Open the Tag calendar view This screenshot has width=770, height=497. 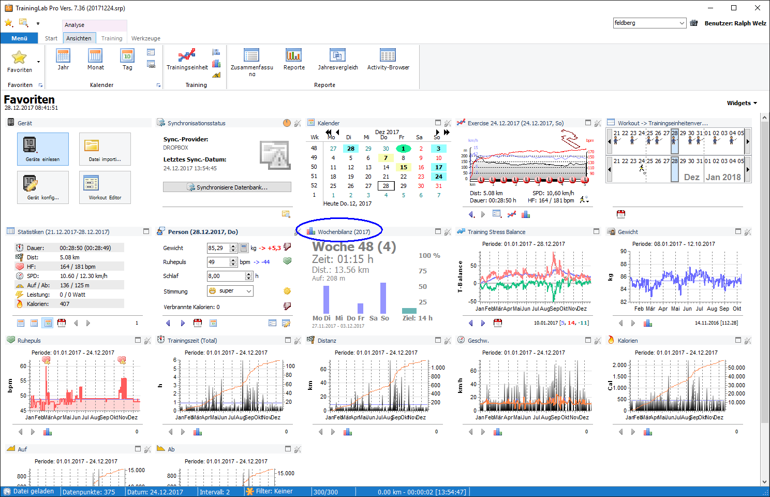[x=127, y=60]
